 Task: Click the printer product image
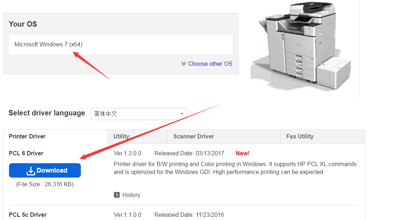[x=303, y=47]
